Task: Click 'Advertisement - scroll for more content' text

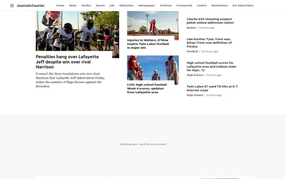Action: coord(143,144)
